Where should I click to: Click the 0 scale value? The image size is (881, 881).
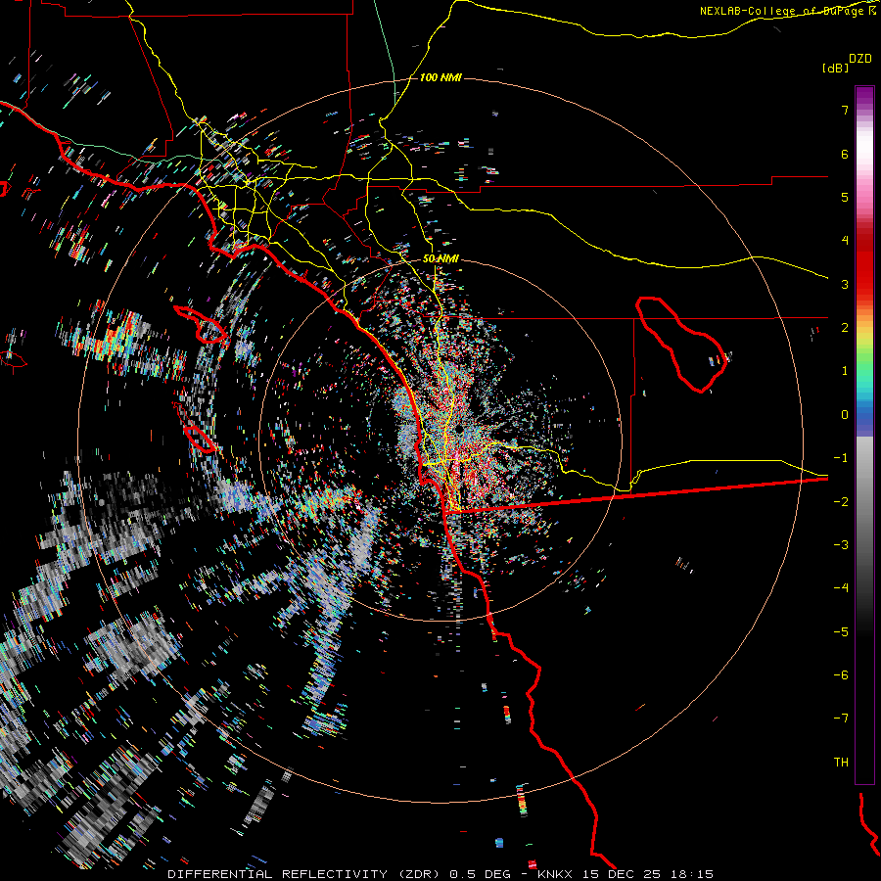point(845,415)
